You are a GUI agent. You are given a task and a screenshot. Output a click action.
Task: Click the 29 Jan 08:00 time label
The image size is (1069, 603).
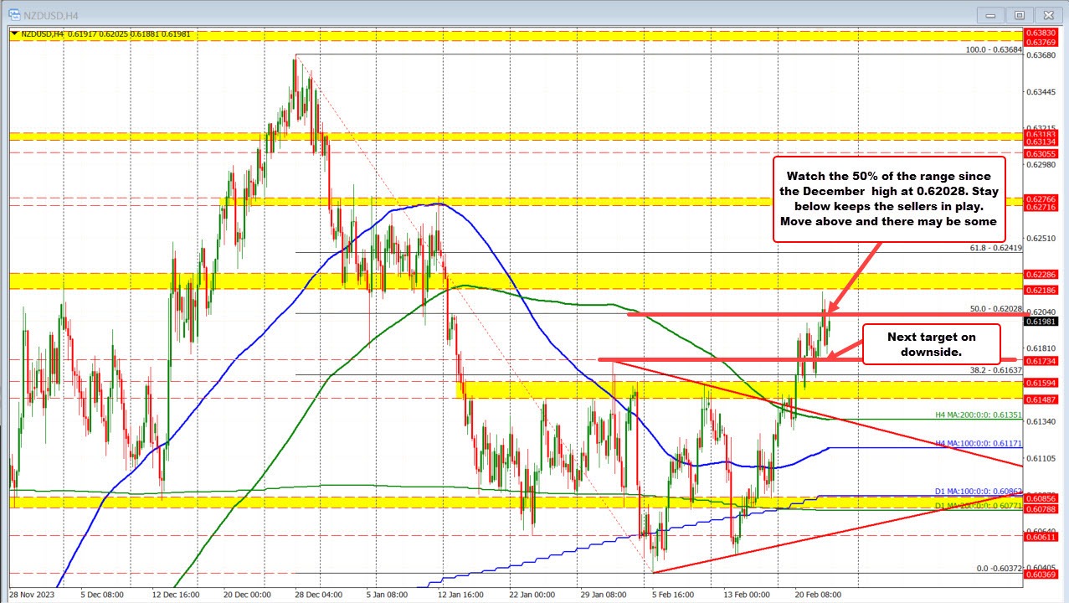(x=603, y=594)
